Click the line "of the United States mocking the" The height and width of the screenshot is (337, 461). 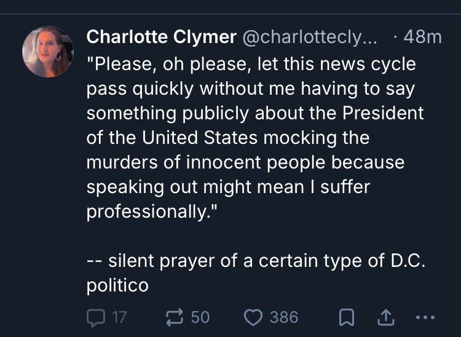228,137
